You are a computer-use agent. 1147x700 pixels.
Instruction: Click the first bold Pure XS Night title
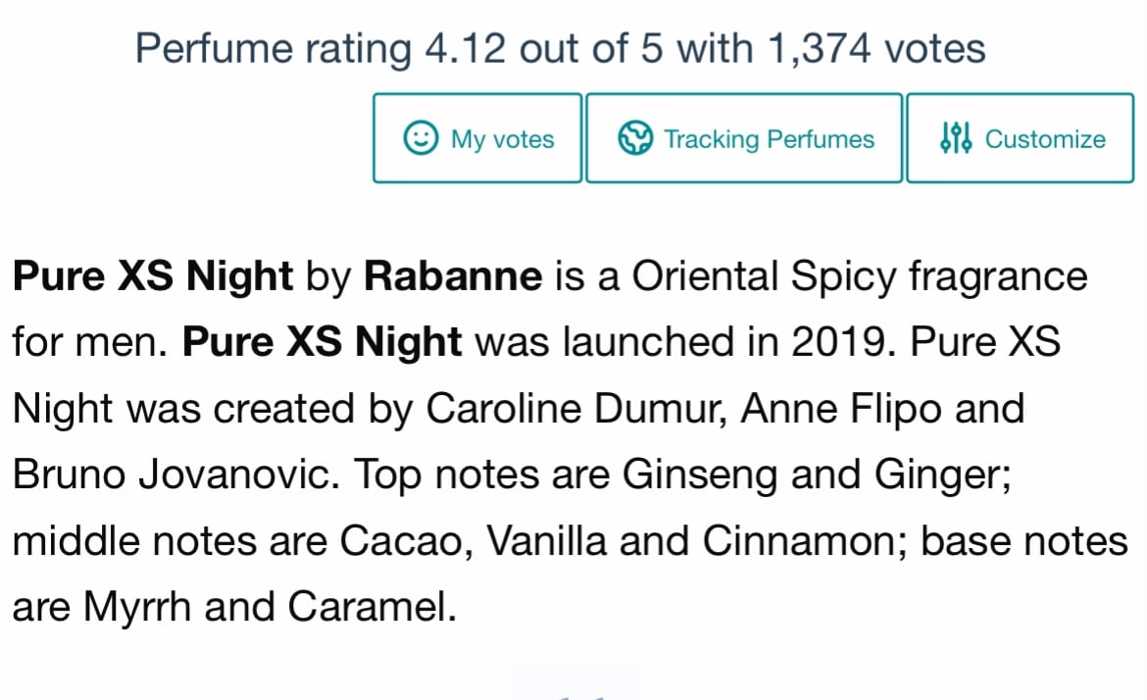pos(153,278)
